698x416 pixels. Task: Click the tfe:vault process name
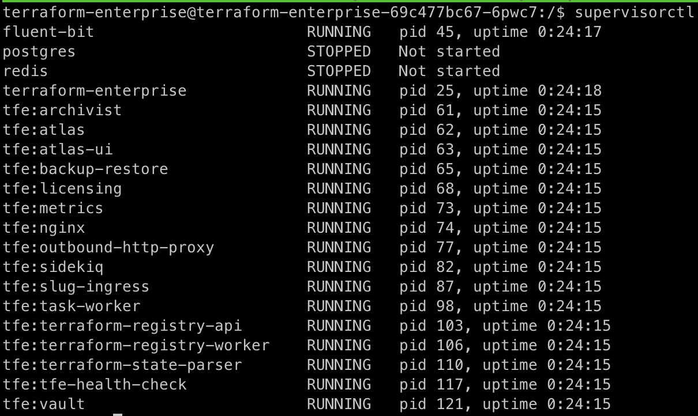point(44,404)
